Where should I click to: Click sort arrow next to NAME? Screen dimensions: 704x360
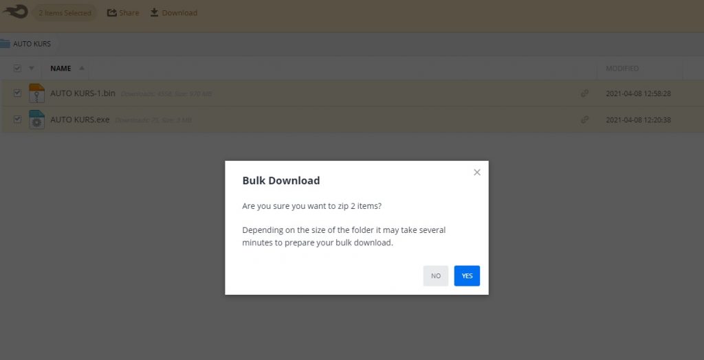tap(82, 69)
